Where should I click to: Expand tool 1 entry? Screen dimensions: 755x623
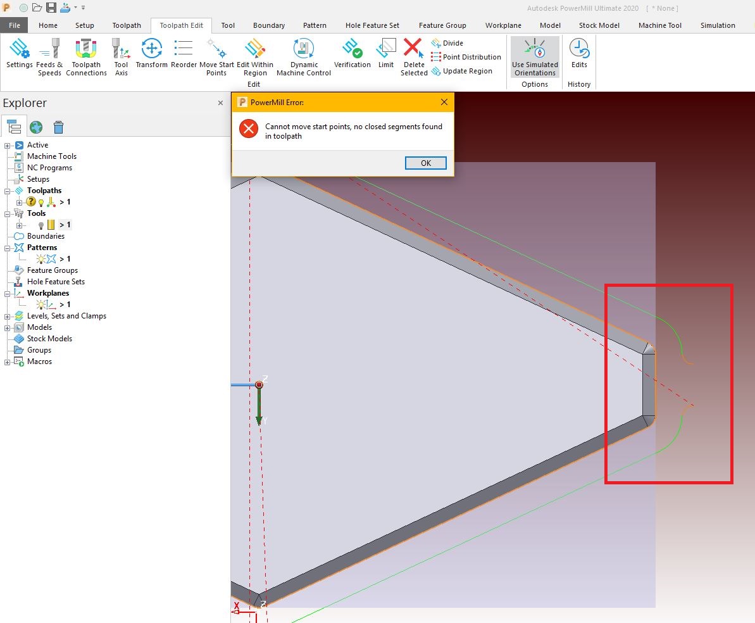point(19,225)
